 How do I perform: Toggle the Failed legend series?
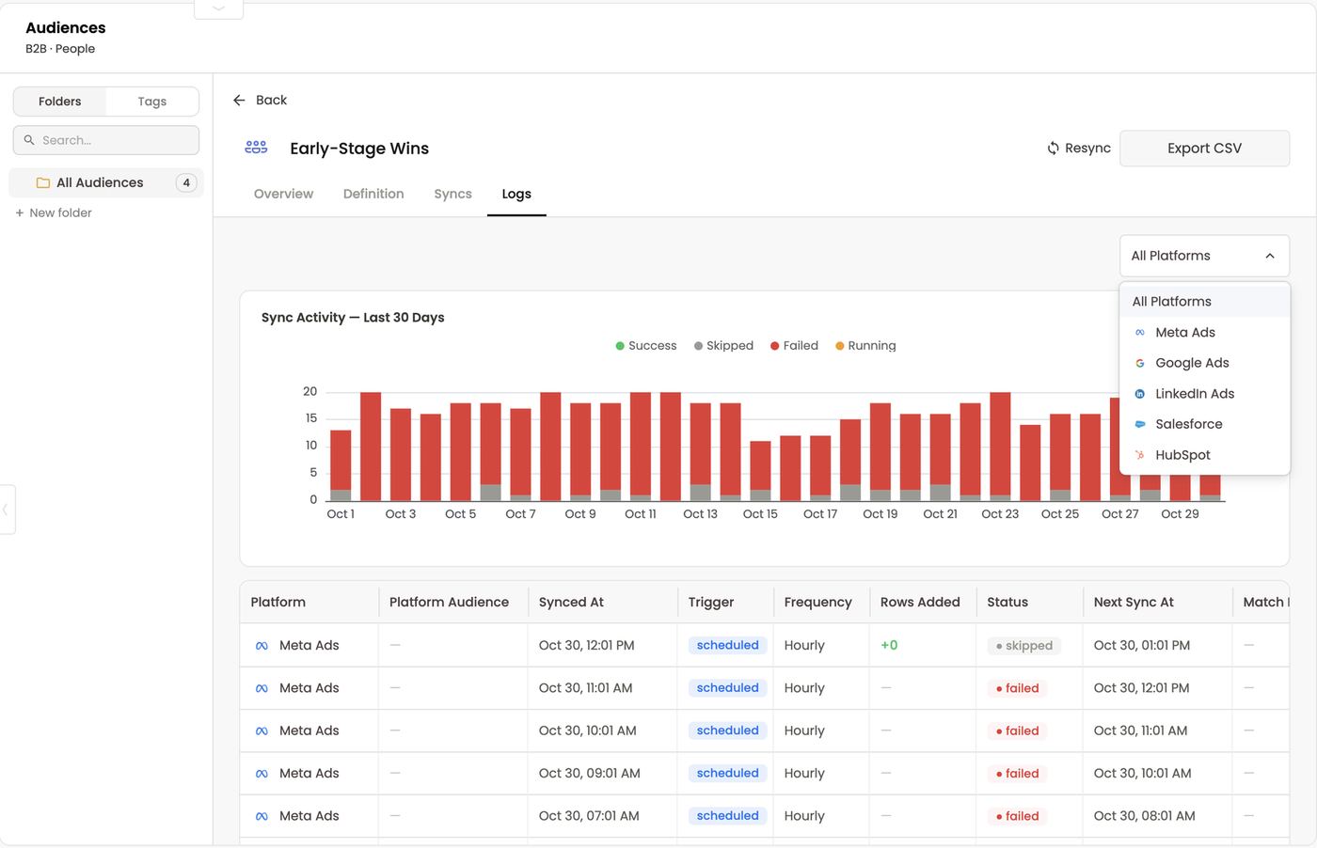(x=794, y=346)
